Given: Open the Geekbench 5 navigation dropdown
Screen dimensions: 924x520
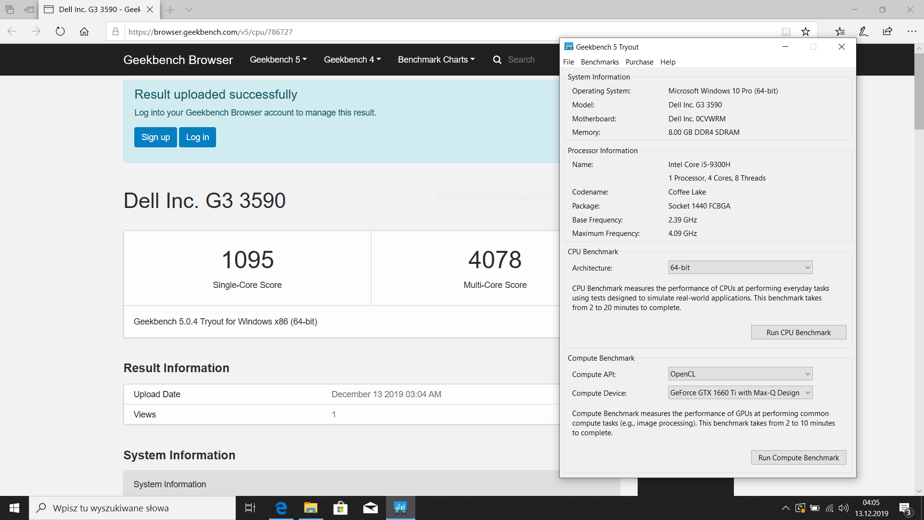Looking at the screenshot, I should tap(278, 60).
